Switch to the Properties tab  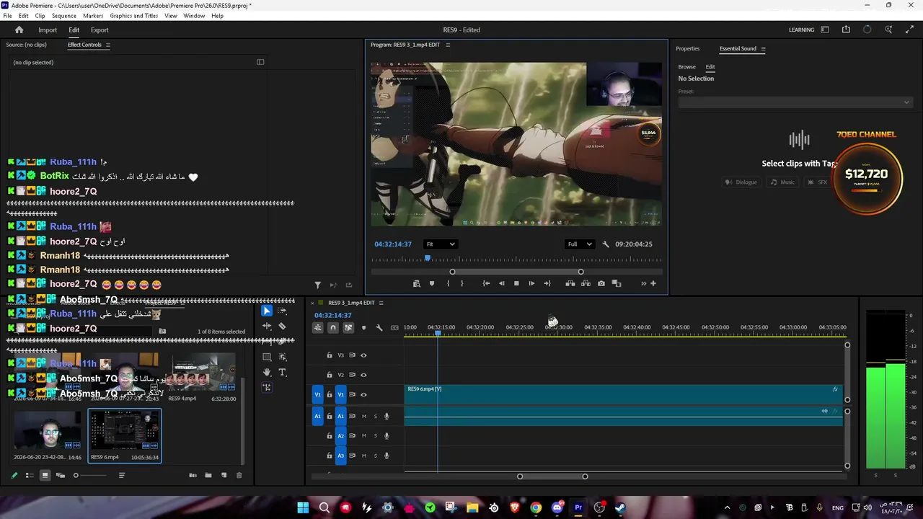(687, 49)
